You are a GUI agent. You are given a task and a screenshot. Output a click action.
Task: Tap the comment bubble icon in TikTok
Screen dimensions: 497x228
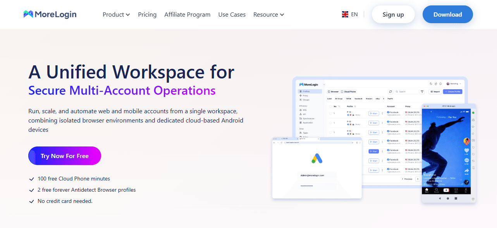[x=466, y=160]
